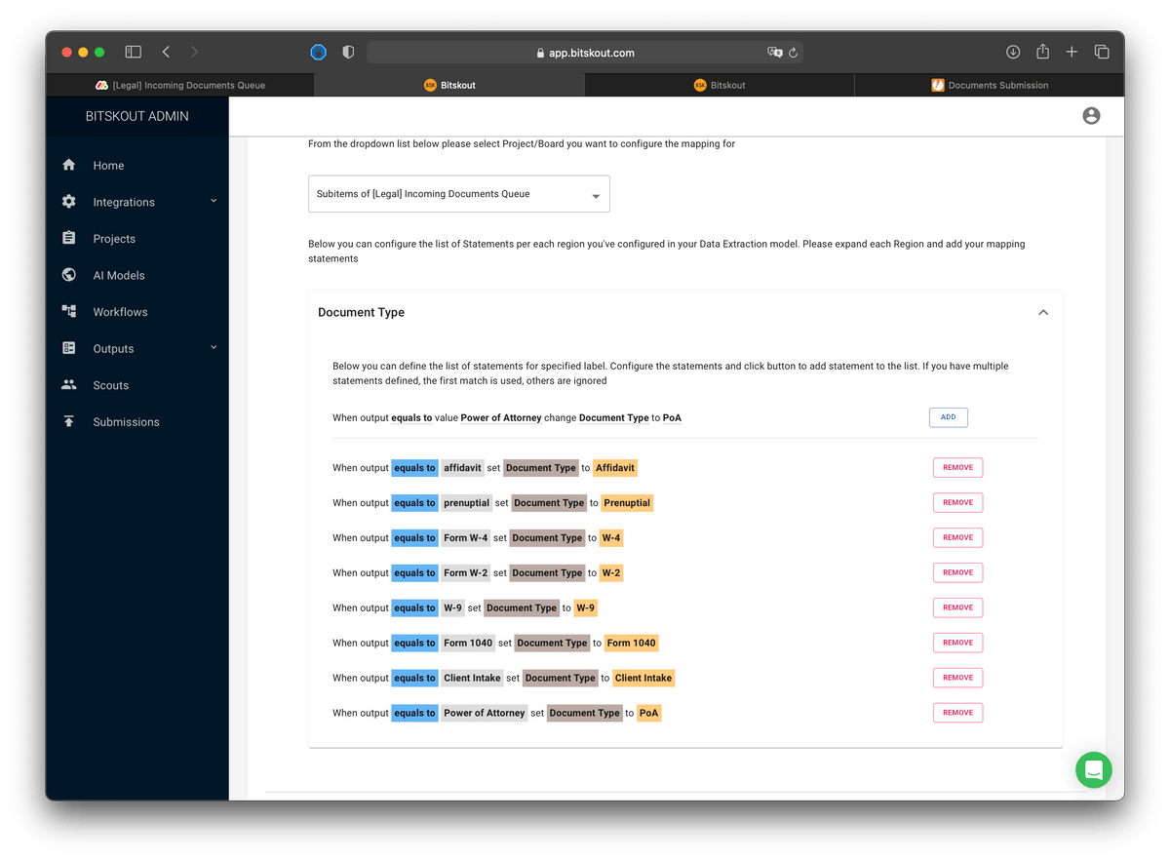The width and height of the screenshot is (1170, 861).
Task: Click the AI Models globe icon
Action: [68, 275]
